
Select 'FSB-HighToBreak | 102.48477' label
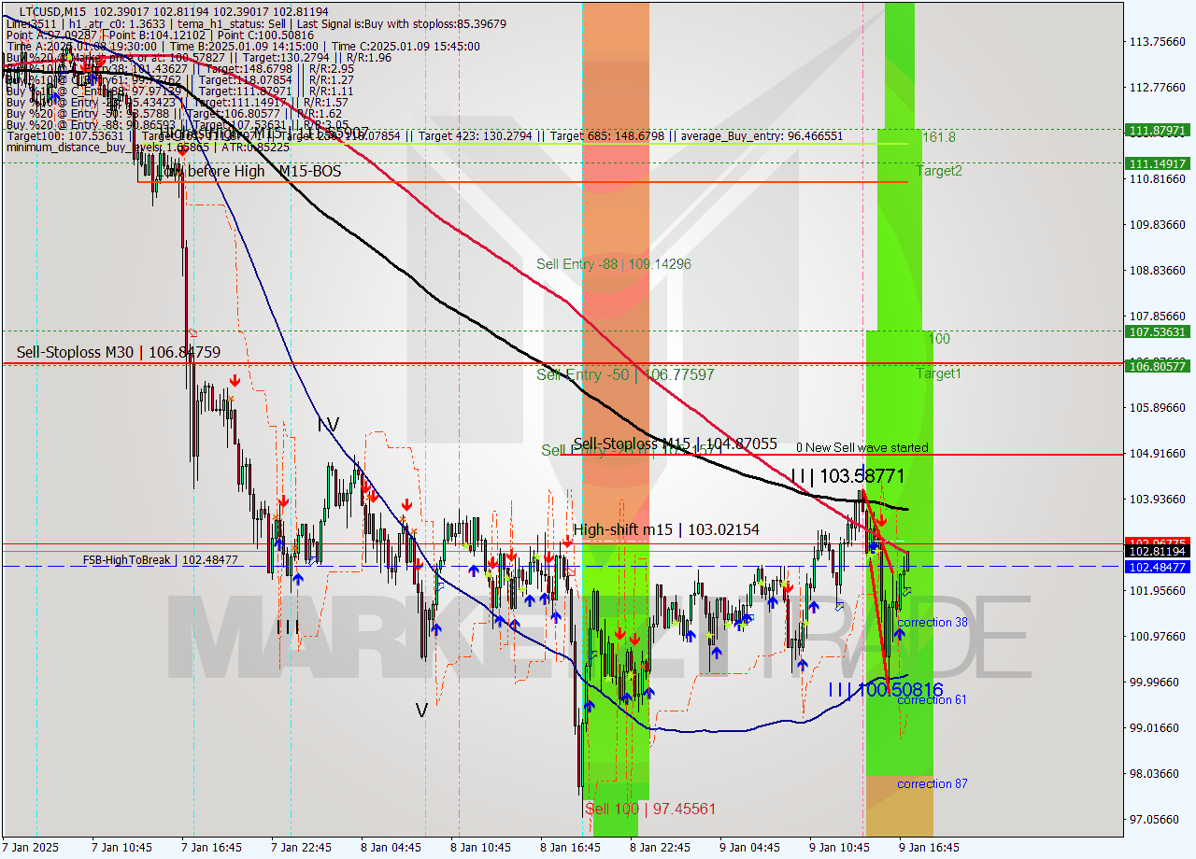point(160,560)
